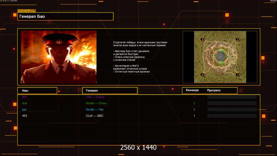Click the progress bar for dub
This screenshot has height=156, width=277.
pyautogui.click(x=232, y=103)
